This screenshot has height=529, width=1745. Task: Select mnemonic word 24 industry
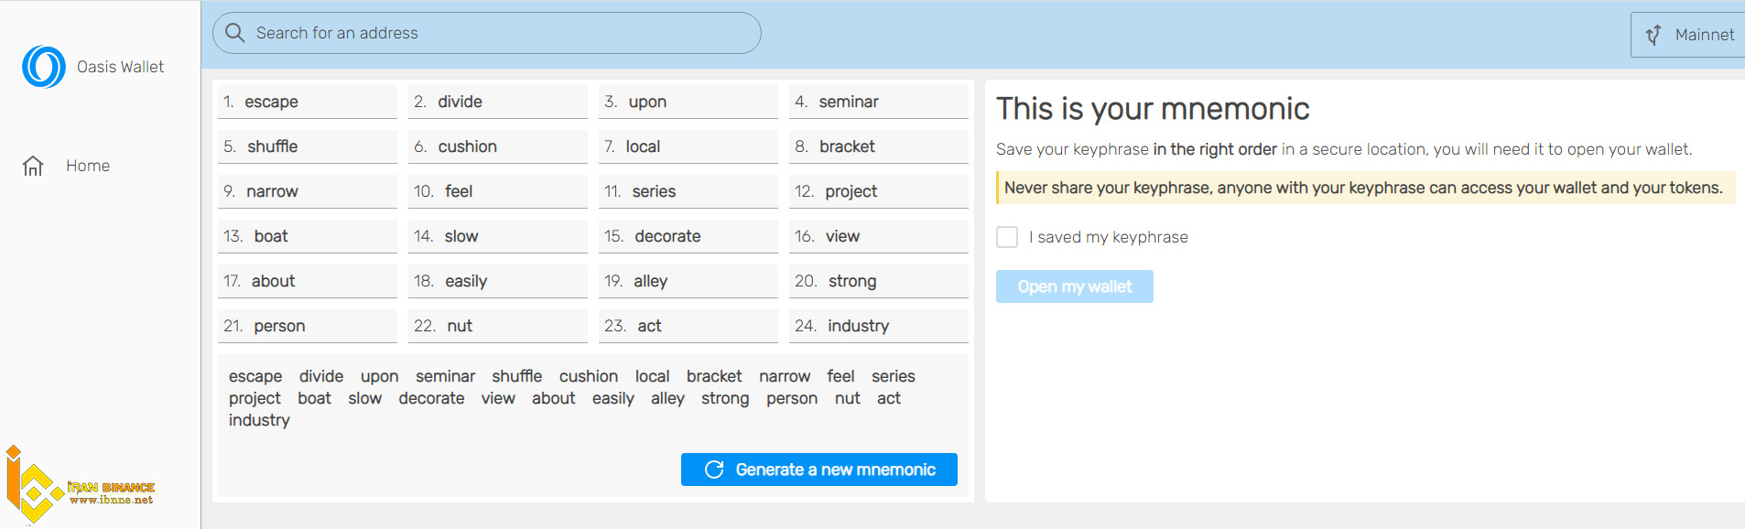879,326
